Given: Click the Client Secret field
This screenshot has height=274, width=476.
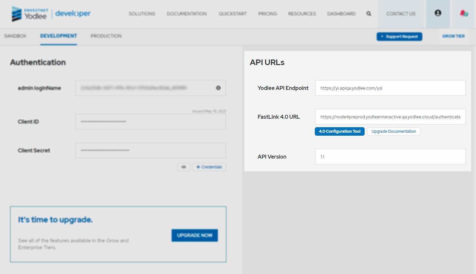Looking at the screenshot, I should [x=151, y=150].
